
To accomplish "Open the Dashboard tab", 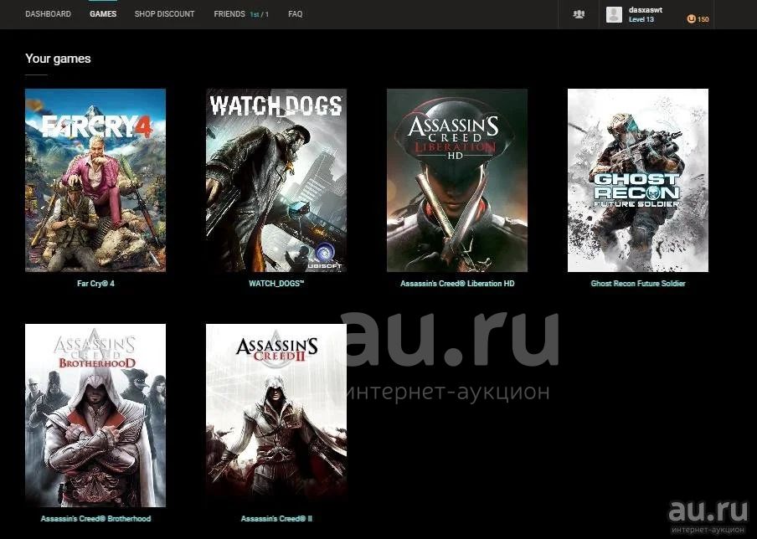I will point(48,14).
